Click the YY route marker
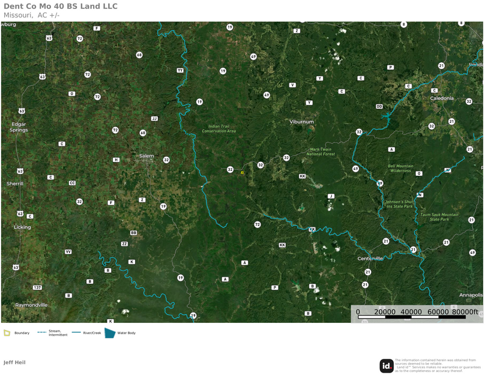The width and height of the screenshot is (485, 375). pos(180,70)
